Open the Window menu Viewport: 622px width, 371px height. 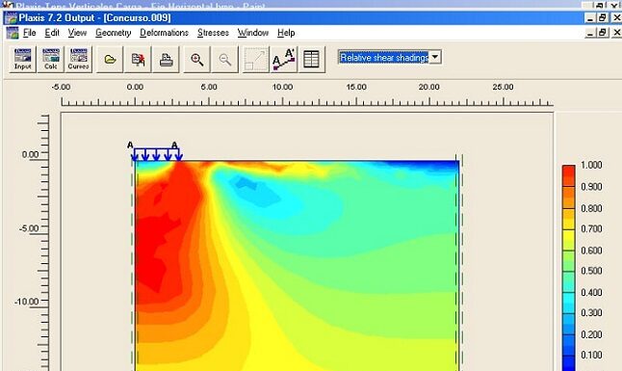click(253, 33)
